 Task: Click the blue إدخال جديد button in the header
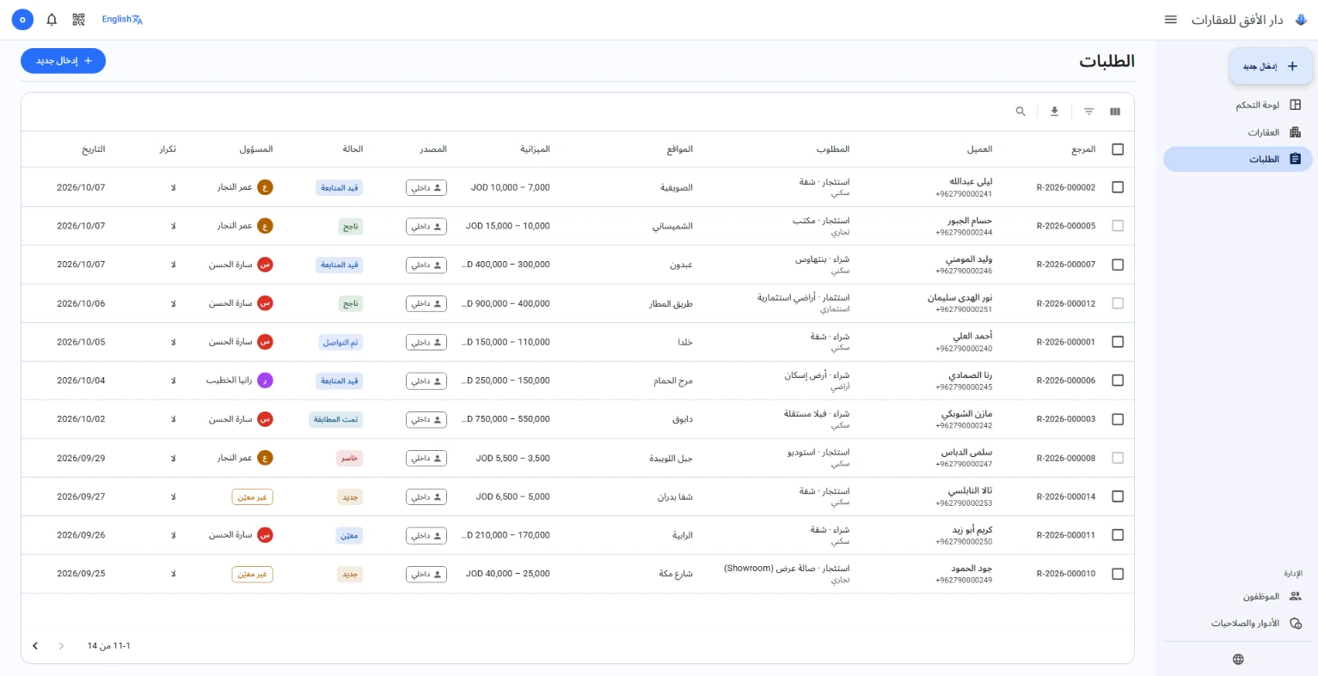point(64,61)
